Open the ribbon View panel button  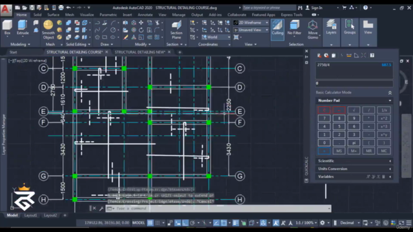tap(368, 27)
